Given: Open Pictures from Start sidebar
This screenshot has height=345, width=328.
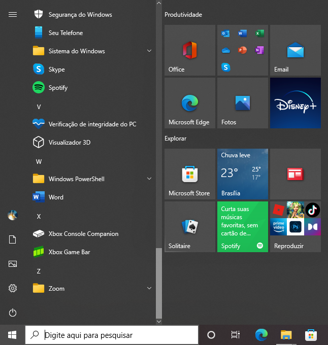Looking at the screenshot, I should tap(13, 264).
